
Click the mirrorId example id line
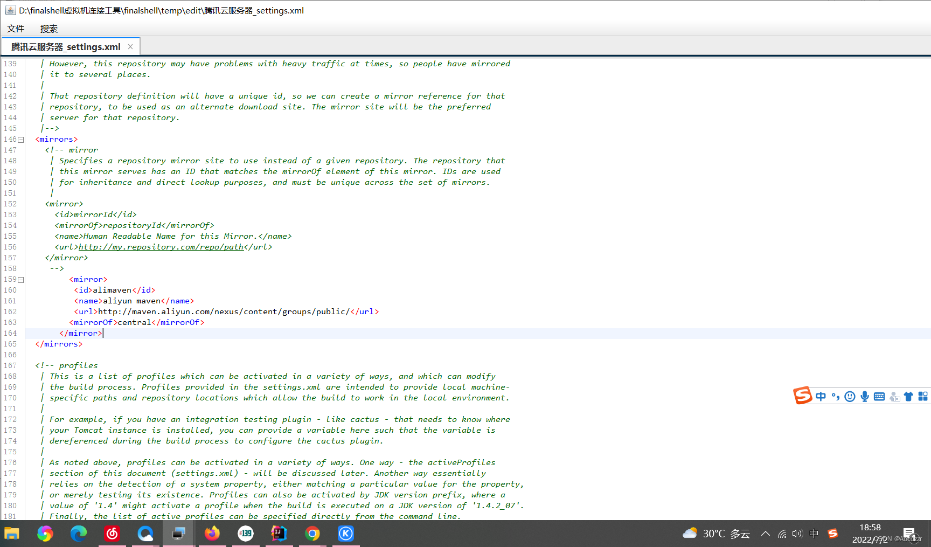tap(95, 214)
